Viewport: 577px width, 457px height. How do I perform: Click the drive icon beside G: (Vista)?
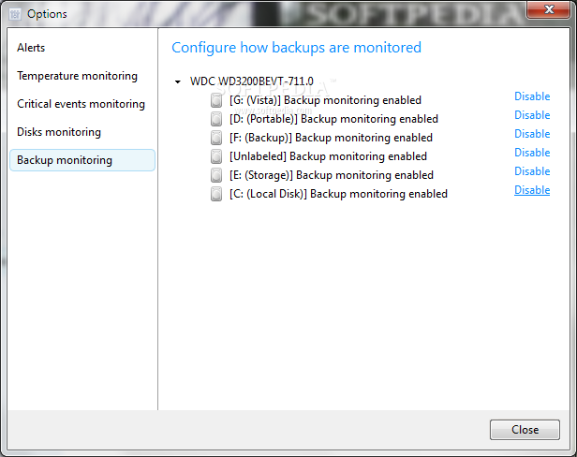pyautogui.click(x=216, y=100)
